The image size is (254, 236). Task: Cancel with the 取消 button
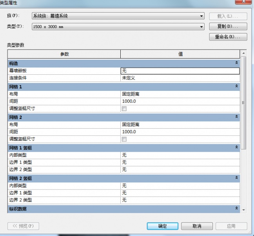tap(197, 226)
